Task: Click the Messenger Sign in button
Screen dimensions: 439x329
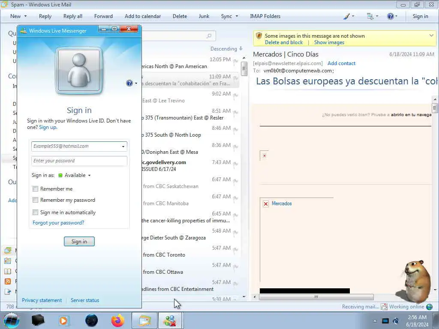Action: (79, 242)
